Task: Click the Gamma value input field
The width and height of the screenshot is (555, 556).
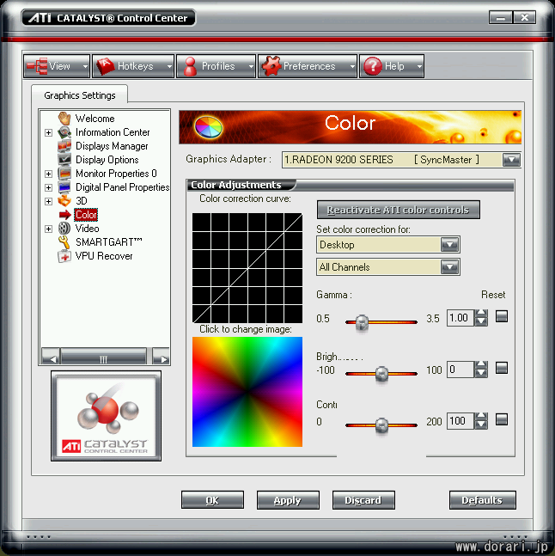Action: tap(460, 318)
